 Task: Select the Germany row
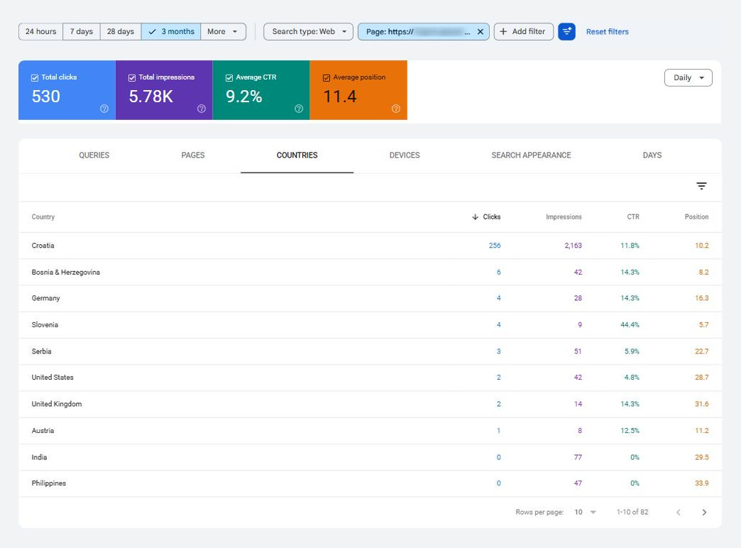pos(370,298)
